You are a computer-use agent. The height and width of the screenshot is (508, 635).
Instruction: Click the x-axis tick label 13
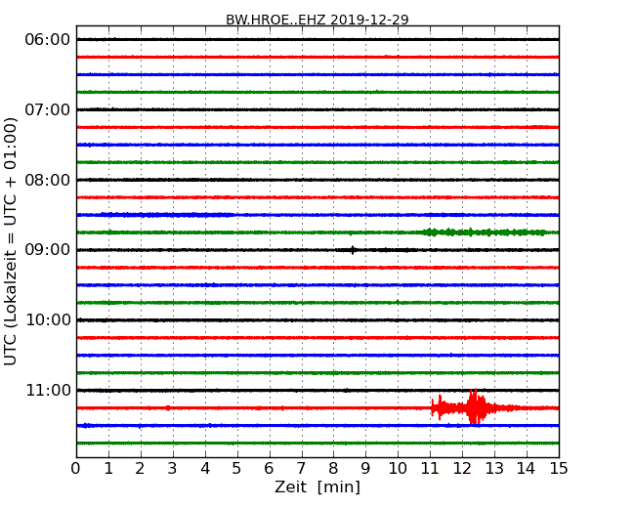[494, 468]
